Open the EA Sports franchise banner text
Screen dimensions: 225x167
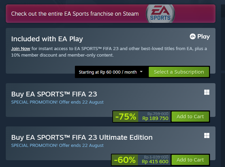click(x=75, y=14)
